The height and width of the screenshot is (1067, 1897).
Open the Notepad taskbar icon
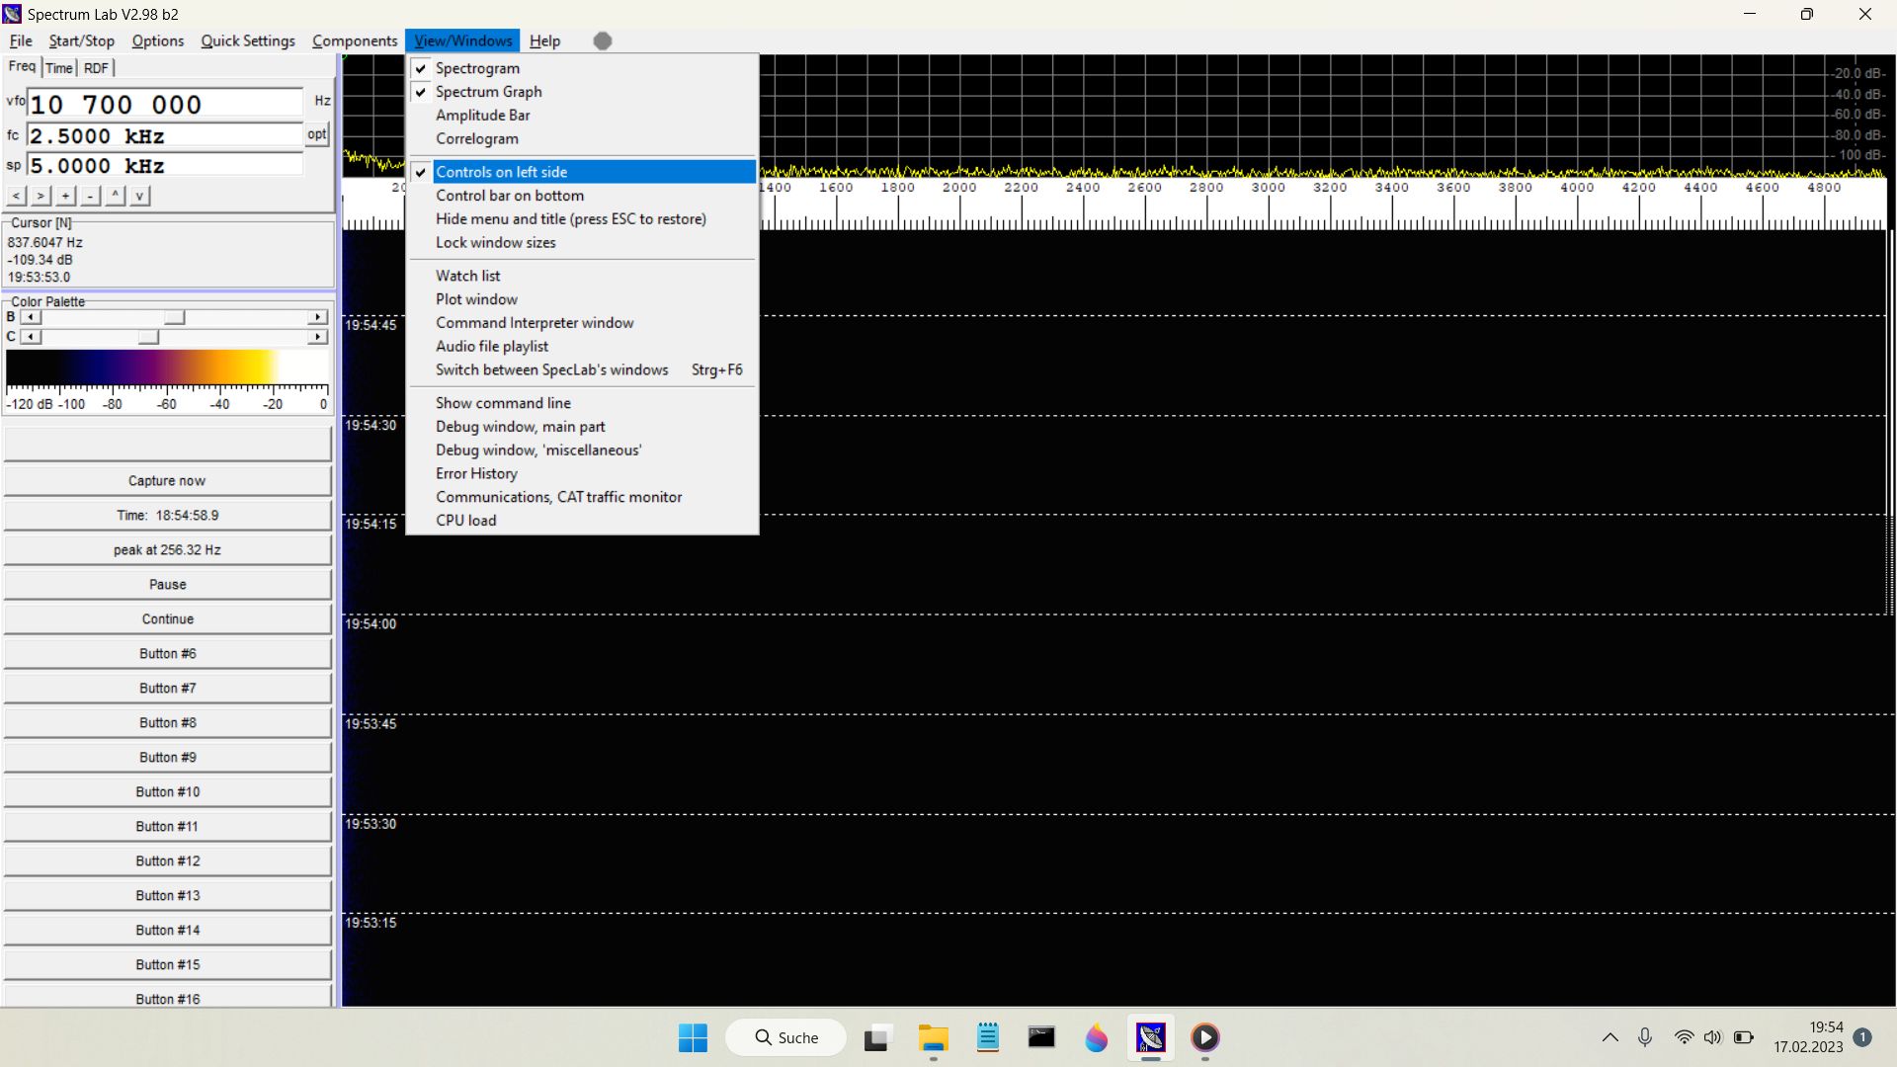point(987,1037)
